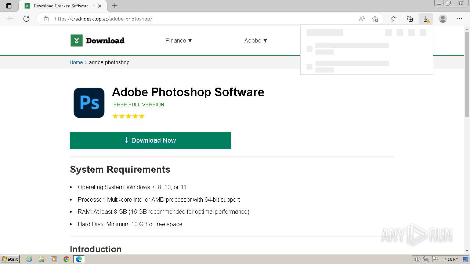Launch Chrome from the taskbar
This screenshot has width=470, height=264.
click(x=66, y=259)
